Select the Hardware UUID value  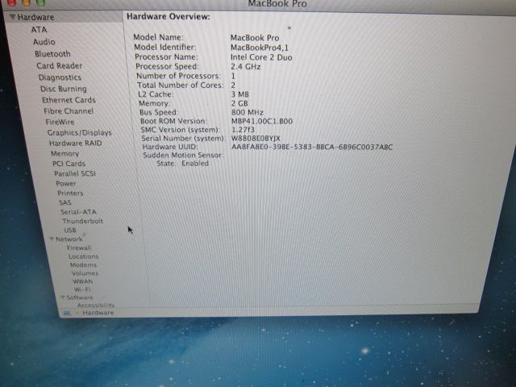pos(312,147)
